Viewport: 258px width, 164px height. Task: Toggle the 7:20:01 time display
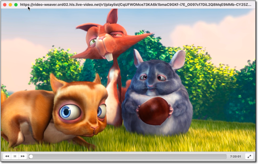coord(235,156)
